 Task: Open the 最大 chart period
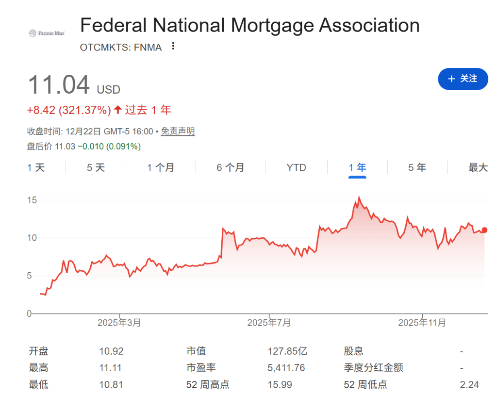coord(478,167)
